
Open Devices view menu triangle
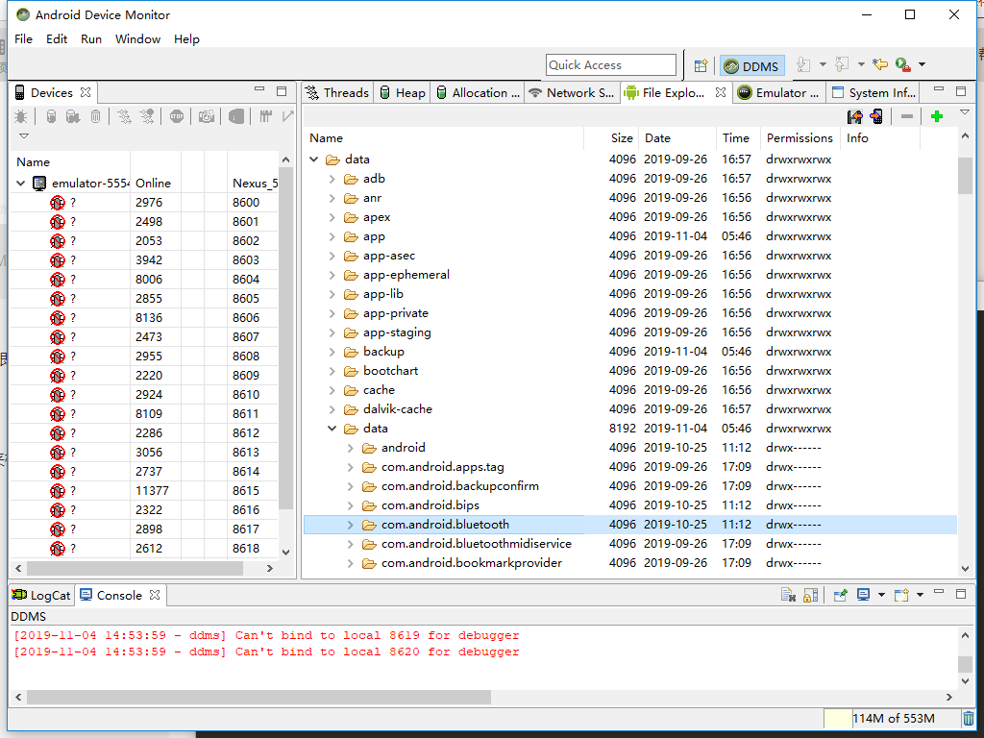(24, 135)
